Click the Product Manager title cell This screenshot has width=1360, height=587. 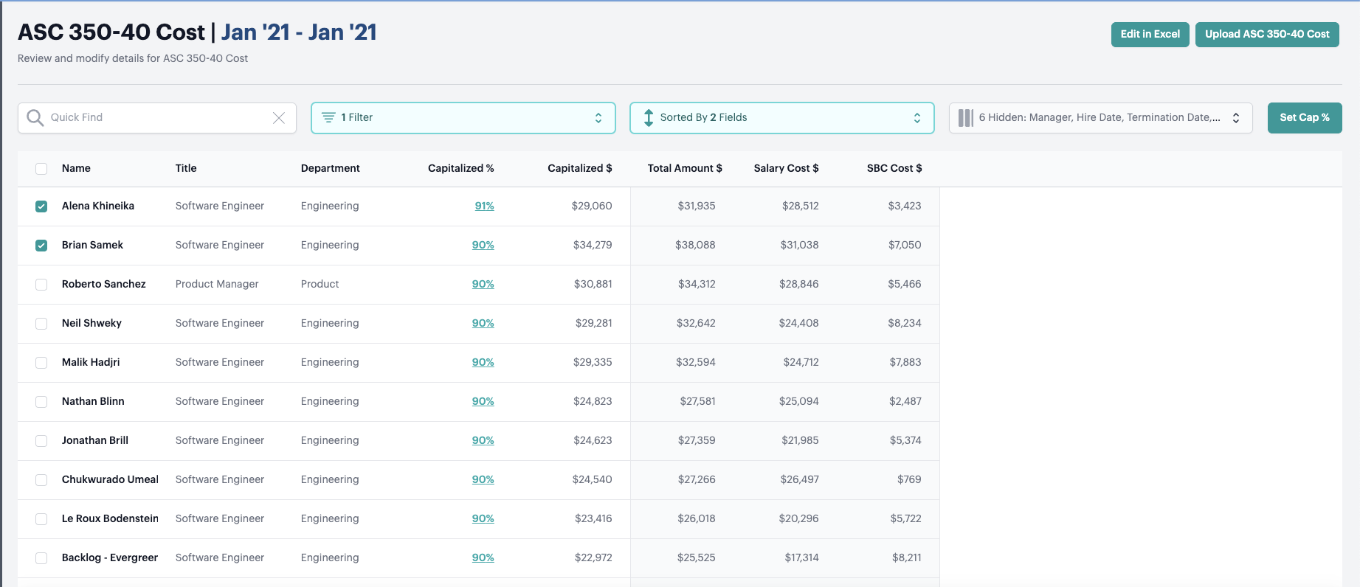click(217, 284)
